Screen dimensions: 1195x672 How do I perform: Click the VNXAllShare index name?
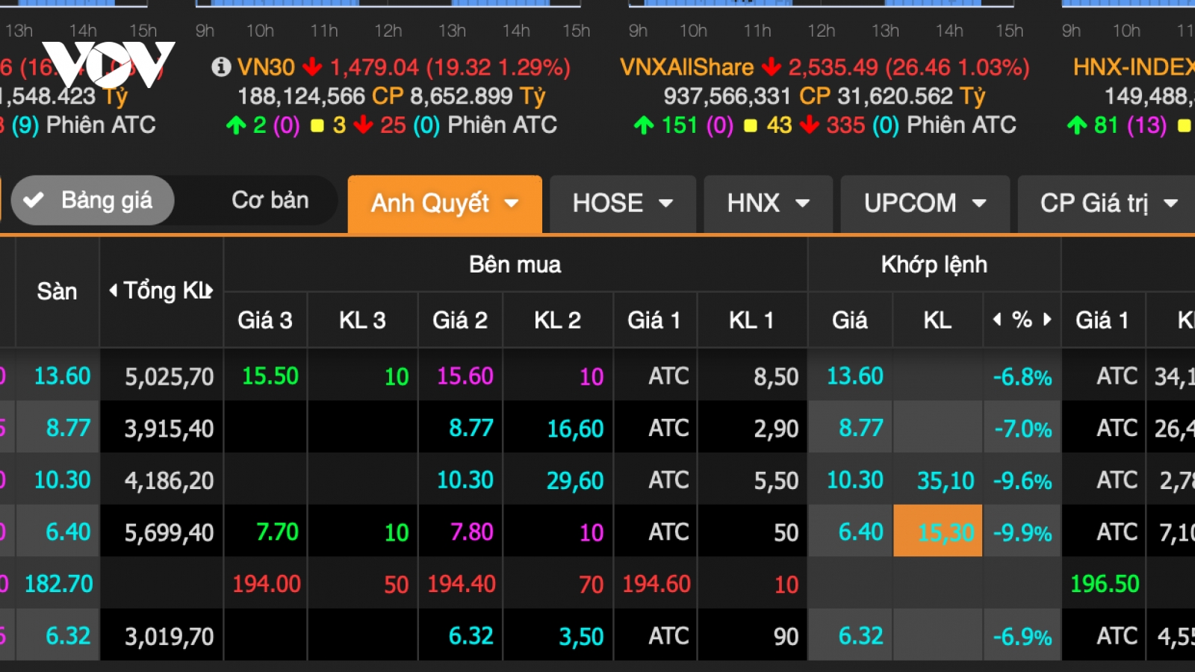(x=686, y=67)
